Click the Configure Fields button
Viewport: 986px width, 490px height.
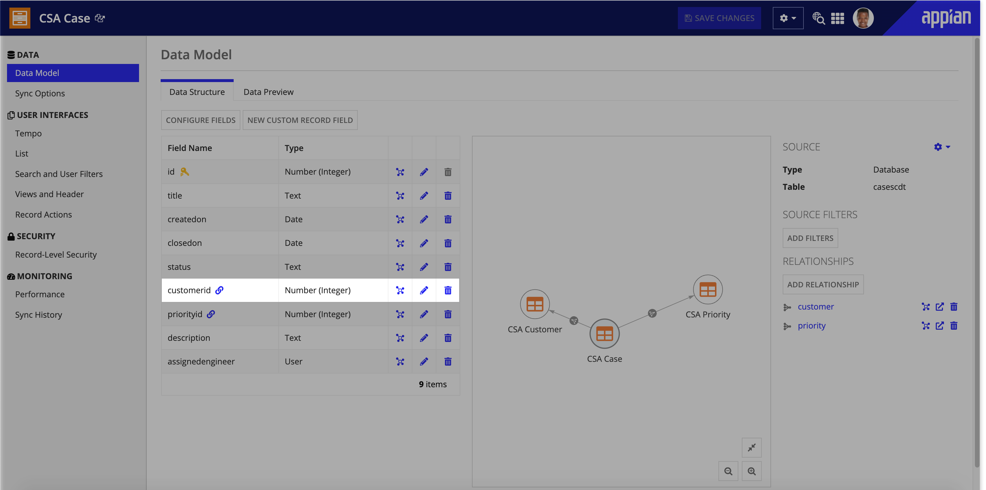coord(201,120)
